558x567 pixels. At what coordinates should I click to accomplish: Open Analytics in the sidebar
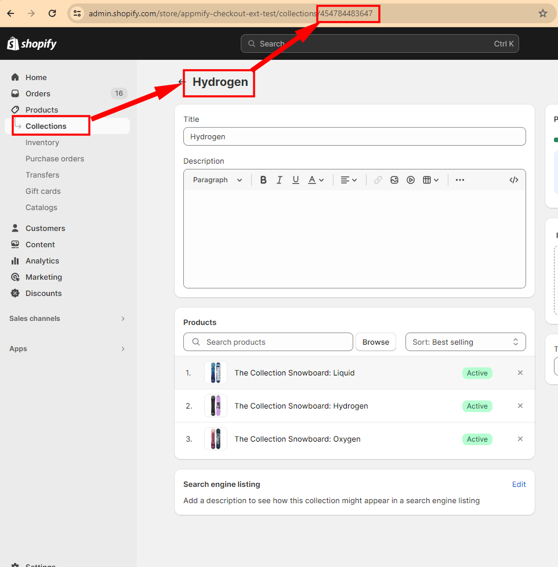pos(42,261)
